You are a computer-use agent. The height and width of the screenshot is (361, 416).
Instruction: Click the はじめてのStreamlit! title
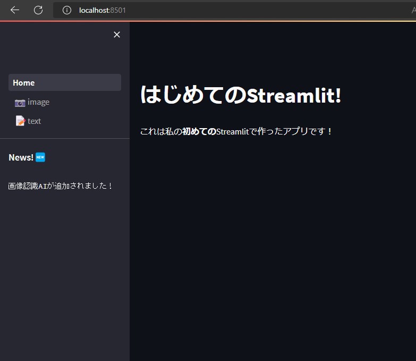(x=241, y=95)
